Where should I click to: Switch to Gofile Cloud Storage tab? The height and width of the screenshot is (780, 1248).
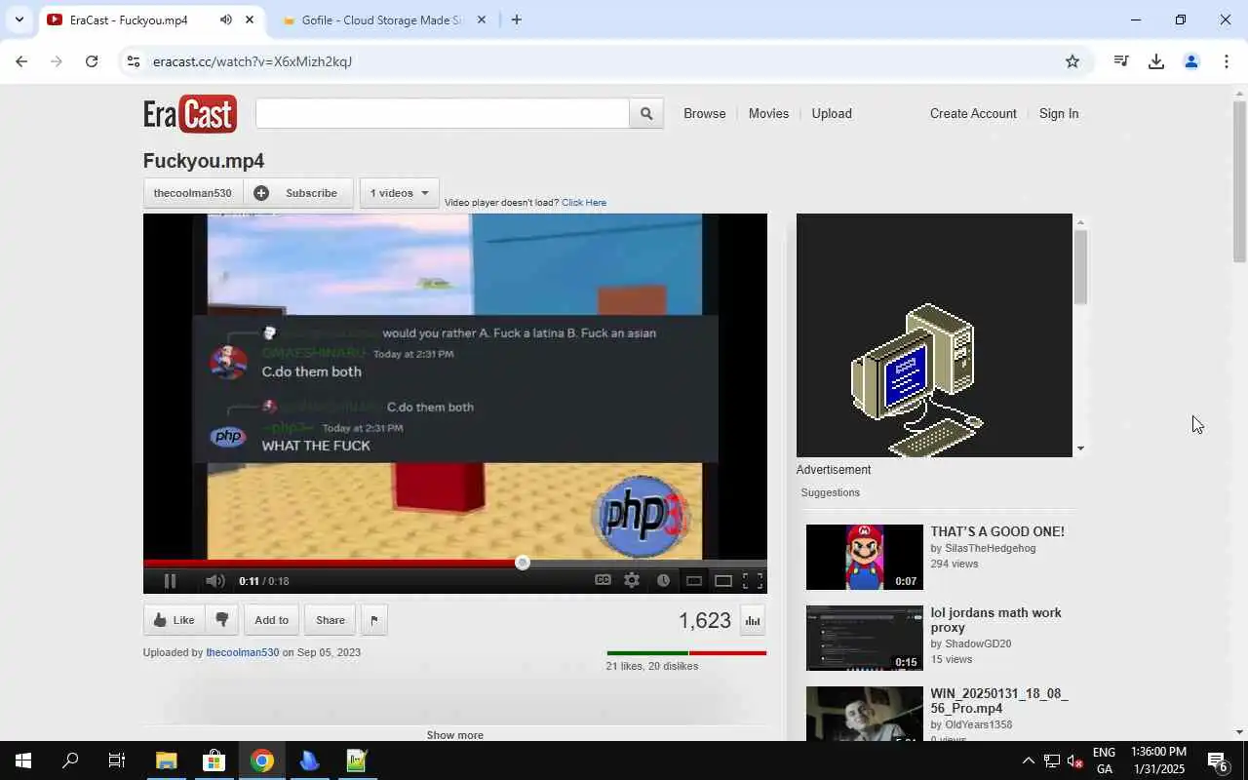pos(382,19)
